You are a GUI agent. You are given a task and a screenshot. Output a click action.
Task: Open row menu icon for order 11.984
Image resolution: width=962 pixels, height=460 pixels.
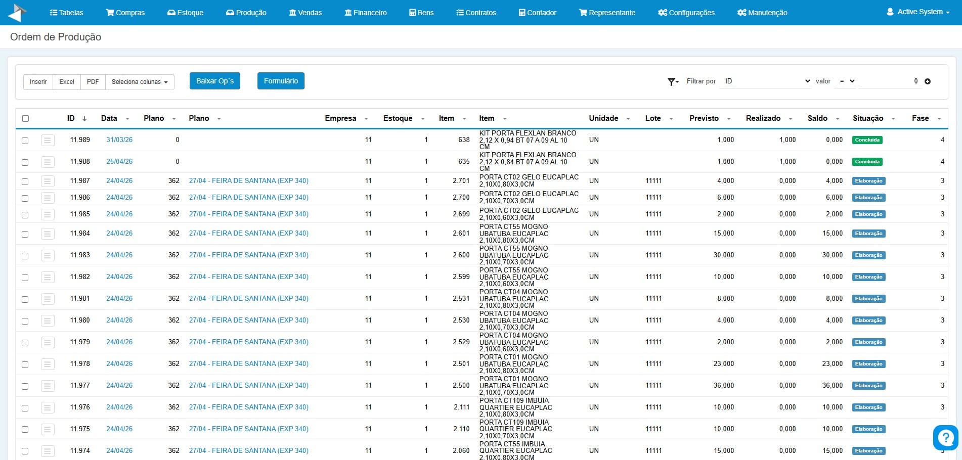pyautogui.click(x=48, y=234)
